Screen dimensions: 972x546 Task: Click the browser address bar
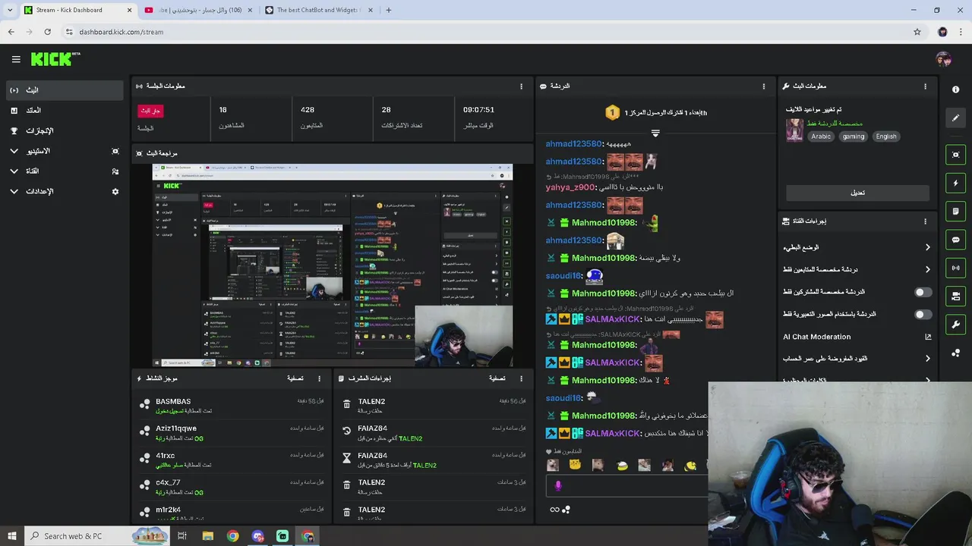[x=486, y=32]
